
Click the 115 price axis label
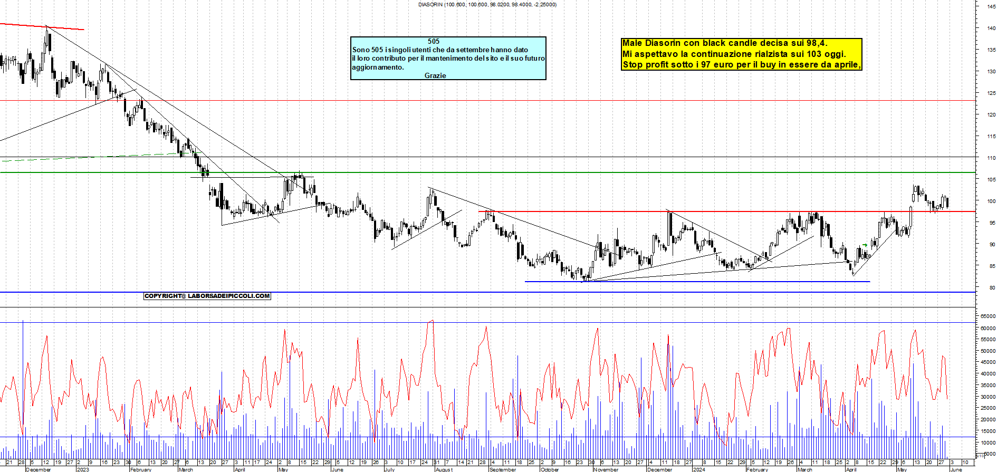(991, 136)
